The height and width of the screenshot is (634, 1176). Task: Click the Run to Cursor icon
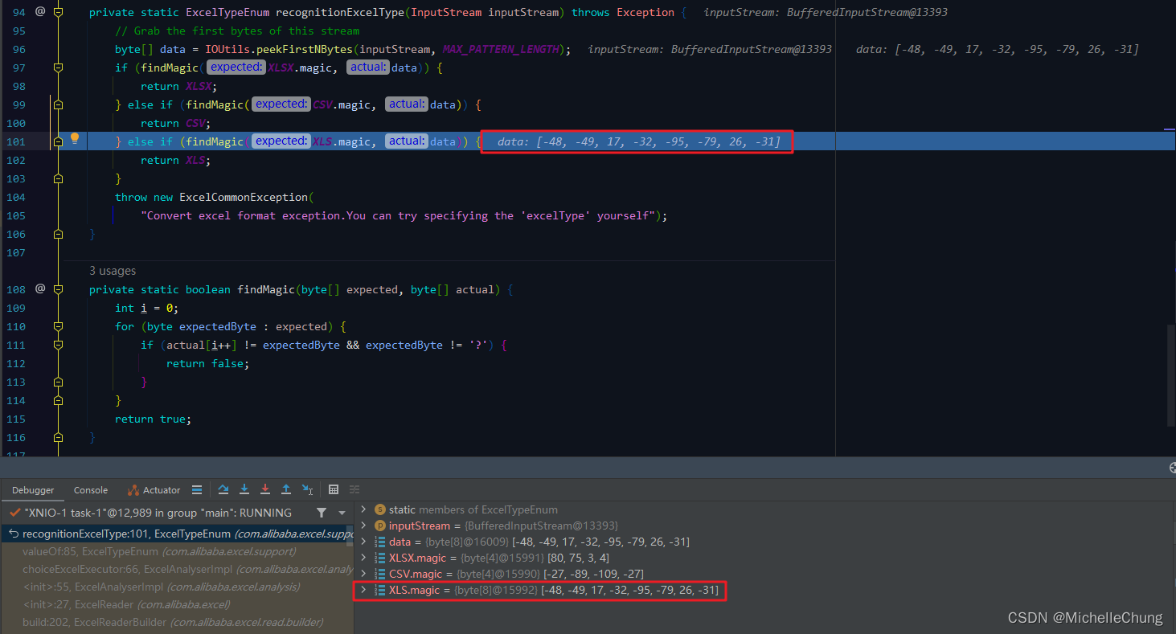pyautogui.click(x=307, y=489)
